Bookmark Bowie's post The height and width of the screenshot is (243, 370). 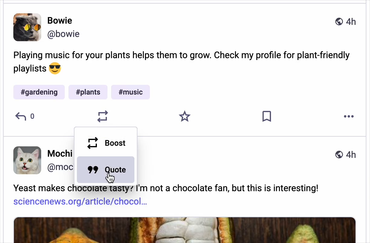point(266,116)
